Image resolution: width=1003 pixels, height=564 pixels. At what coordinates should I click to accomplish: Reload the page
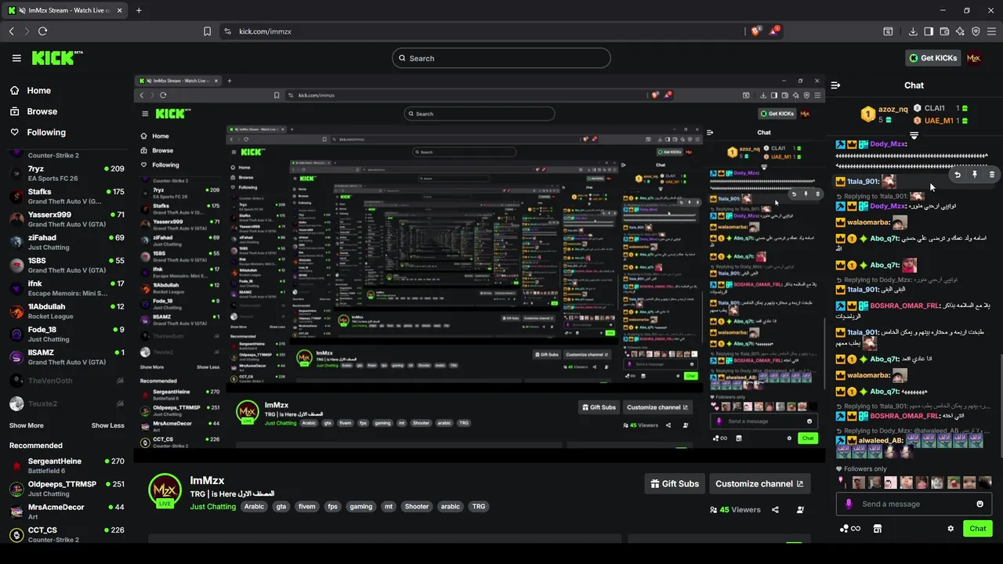tap(42, 31)
